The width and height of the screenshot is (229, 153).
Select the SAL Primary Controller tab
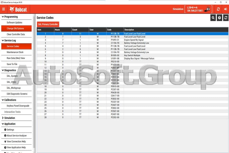click(x=48, y=24)
